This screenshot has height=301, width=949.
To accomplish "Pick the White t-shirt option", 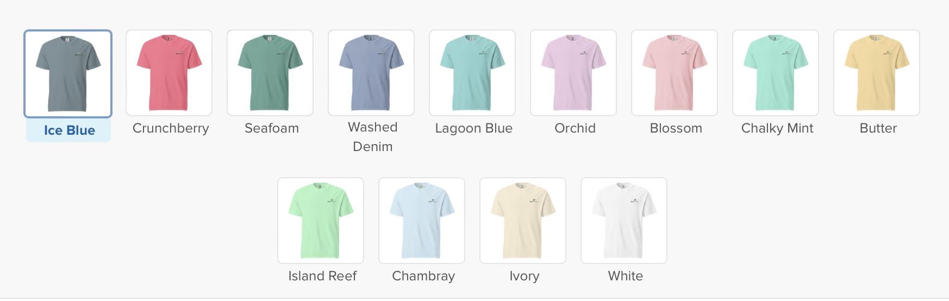I will point(624,221).
